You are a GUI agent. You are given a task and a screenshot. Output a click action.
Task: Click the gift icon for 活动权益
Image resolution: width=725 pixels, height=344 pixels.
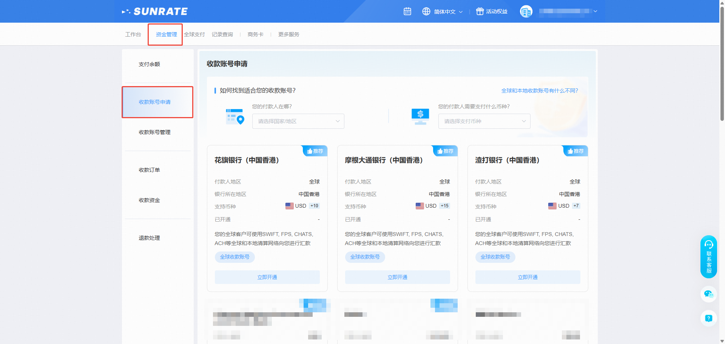point(480,11)
